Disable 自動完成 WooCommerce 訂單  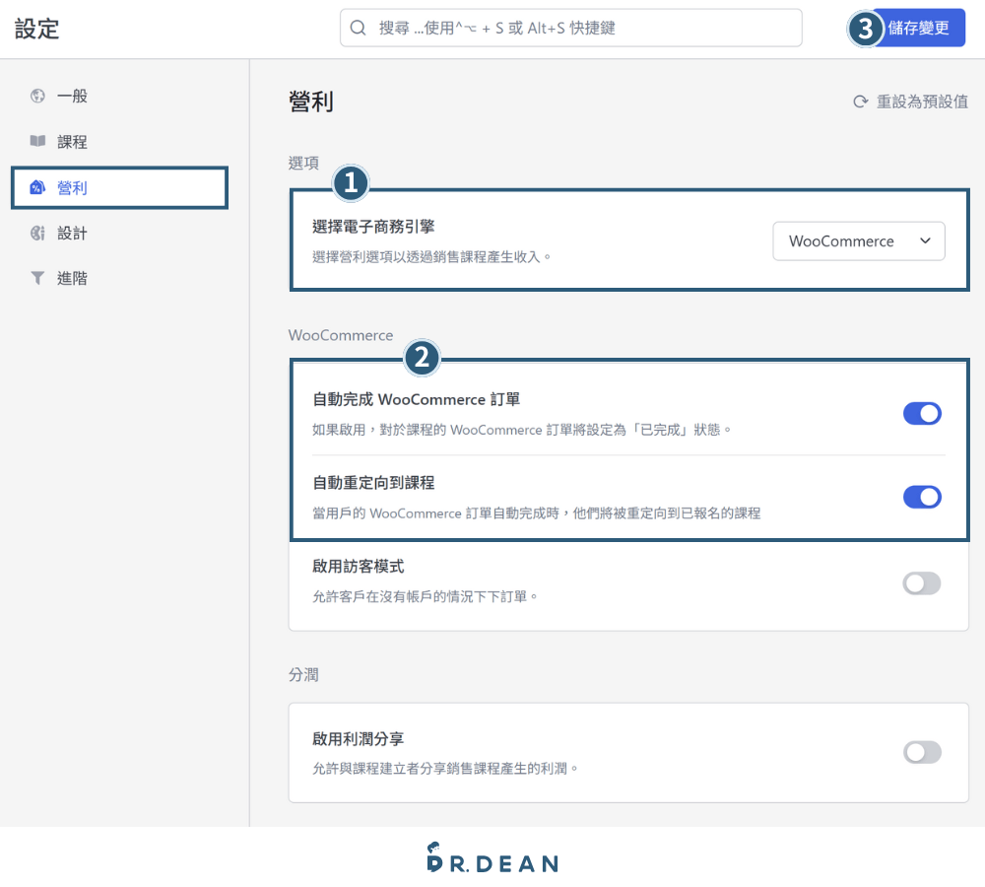tap(922, 413)
